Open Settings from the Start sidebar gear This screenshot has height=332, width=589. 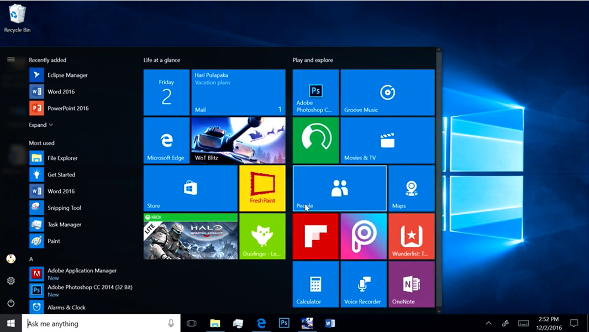coord(10,281)
